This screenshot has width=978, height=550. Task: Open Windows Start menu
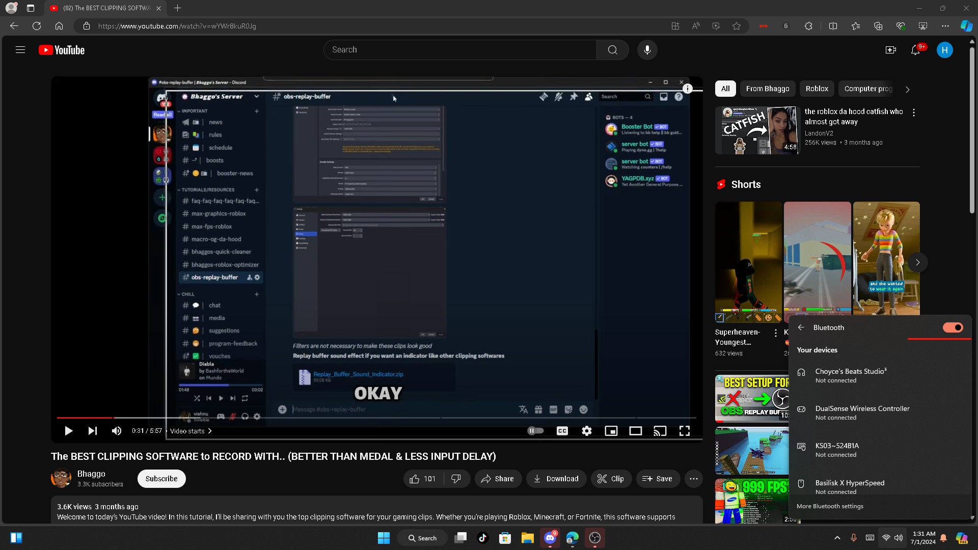[384, 538]
